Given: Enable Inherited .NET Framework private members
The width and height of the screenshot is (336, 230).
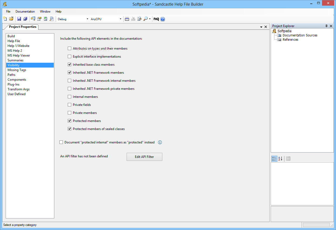Looking at the screenshot, I should click(x=70, y=89).
